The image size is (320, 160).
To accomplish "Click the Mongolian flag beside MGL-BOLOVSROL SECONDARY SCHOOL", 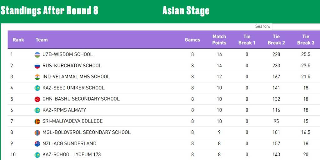I will [x=37, y=132].
